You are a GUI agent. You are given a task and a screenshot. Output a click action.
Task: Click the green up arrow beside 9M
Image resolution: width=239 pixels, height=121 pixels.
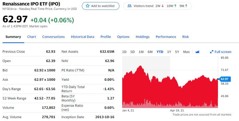tap(186, 6)
